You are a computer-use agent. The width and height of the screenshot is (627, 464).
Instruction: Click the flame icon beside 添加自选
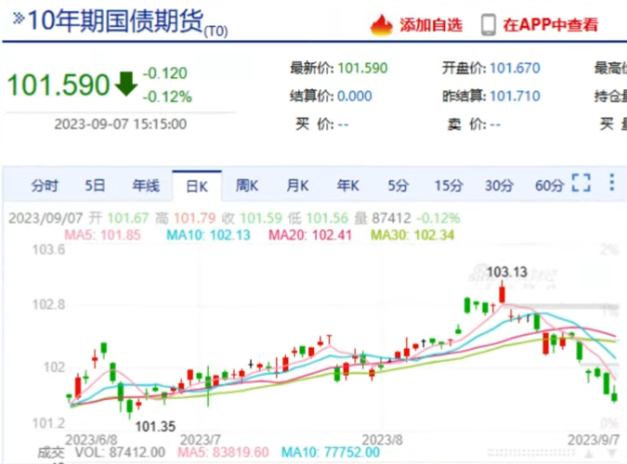[381, 25]
